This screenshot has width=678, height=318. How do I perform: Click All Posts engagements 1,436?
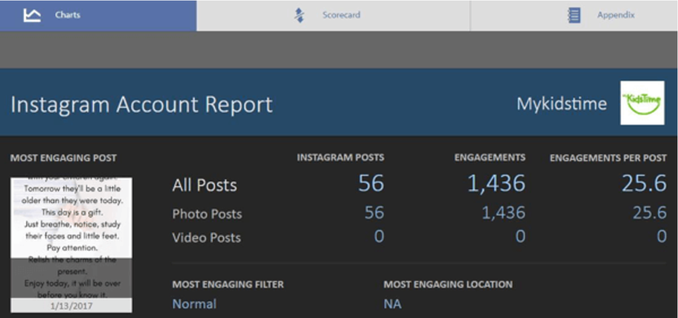(x=497, y=184)
